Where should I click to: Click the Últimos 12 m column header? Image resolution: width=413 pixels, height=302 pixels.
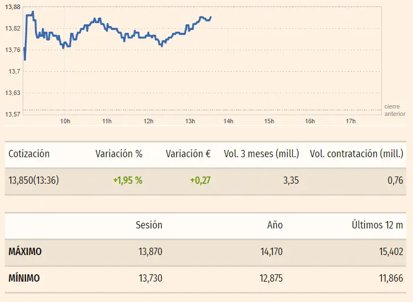click(377, 225)
